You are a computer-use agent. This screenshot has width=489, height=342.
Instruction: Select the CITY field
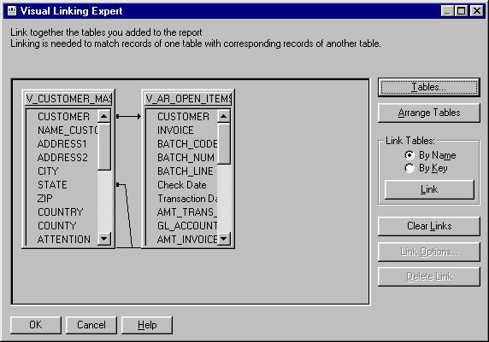(48, 171)
